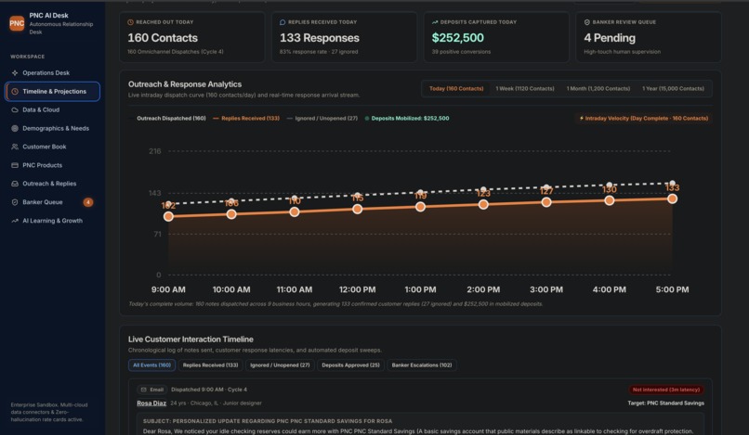
Task: Filter timeline by Banker Escalations (102)
Action: coord(422,365)
